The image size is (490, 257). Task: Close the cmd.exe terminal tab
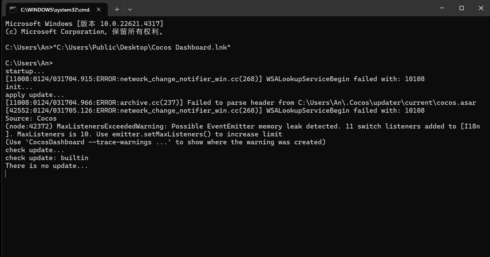point(99,10)
